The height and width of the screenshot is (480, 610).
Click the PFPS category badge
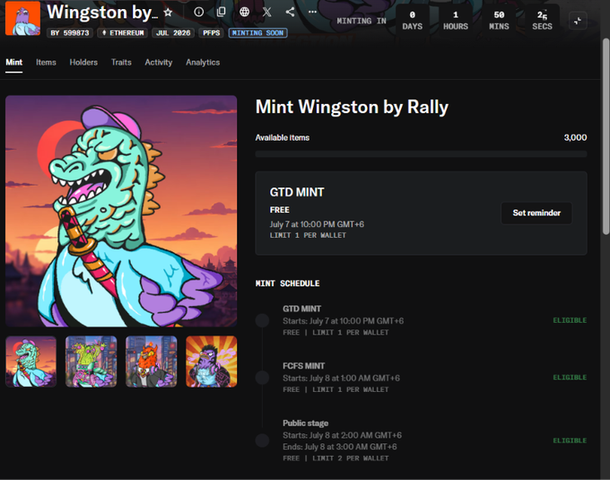(x=211, y=33)
